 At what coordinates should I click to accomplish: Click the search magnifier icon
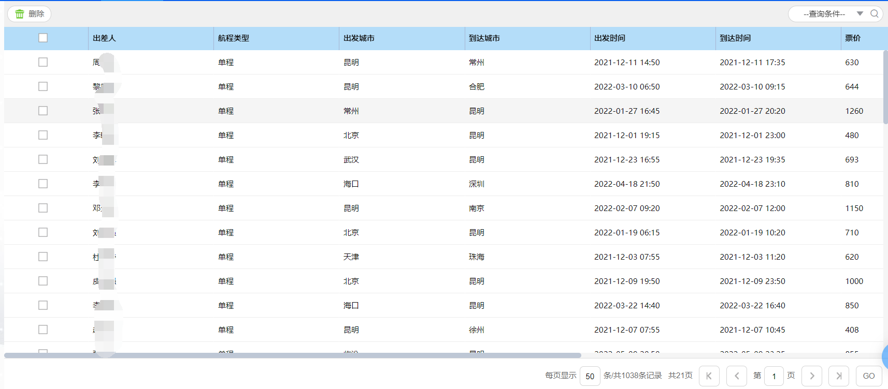[874, 14]
